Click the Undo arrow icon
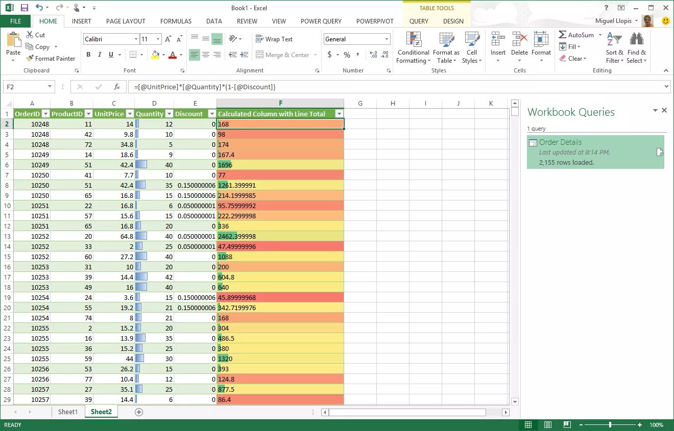The height and width of the screenshot is (431, 674). (39, 8)
